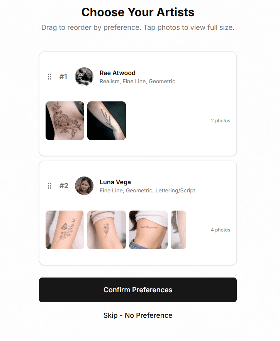Click the '2 photos' count label
Image resolution: width=280 pixels, height=341 pixels.
tap(221, 121)
